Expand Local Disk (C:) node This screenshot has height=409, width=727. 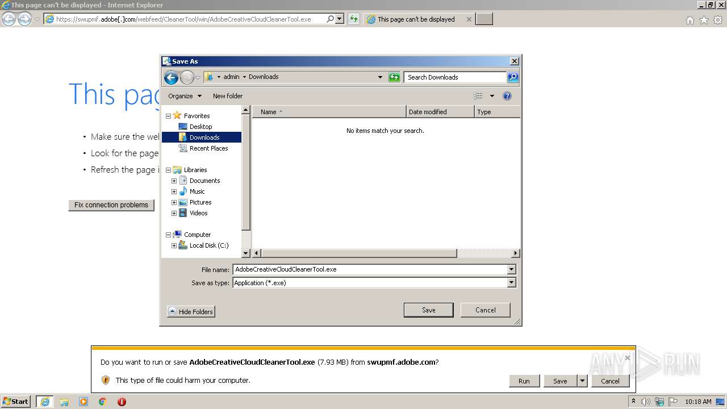click(x=174, y=245)
